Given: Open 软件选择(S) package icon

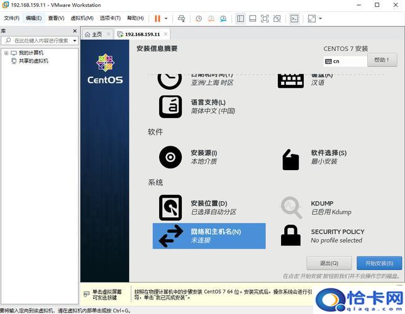Looking at the screenshot, I should pyautogui.click(x=291, y=160).
